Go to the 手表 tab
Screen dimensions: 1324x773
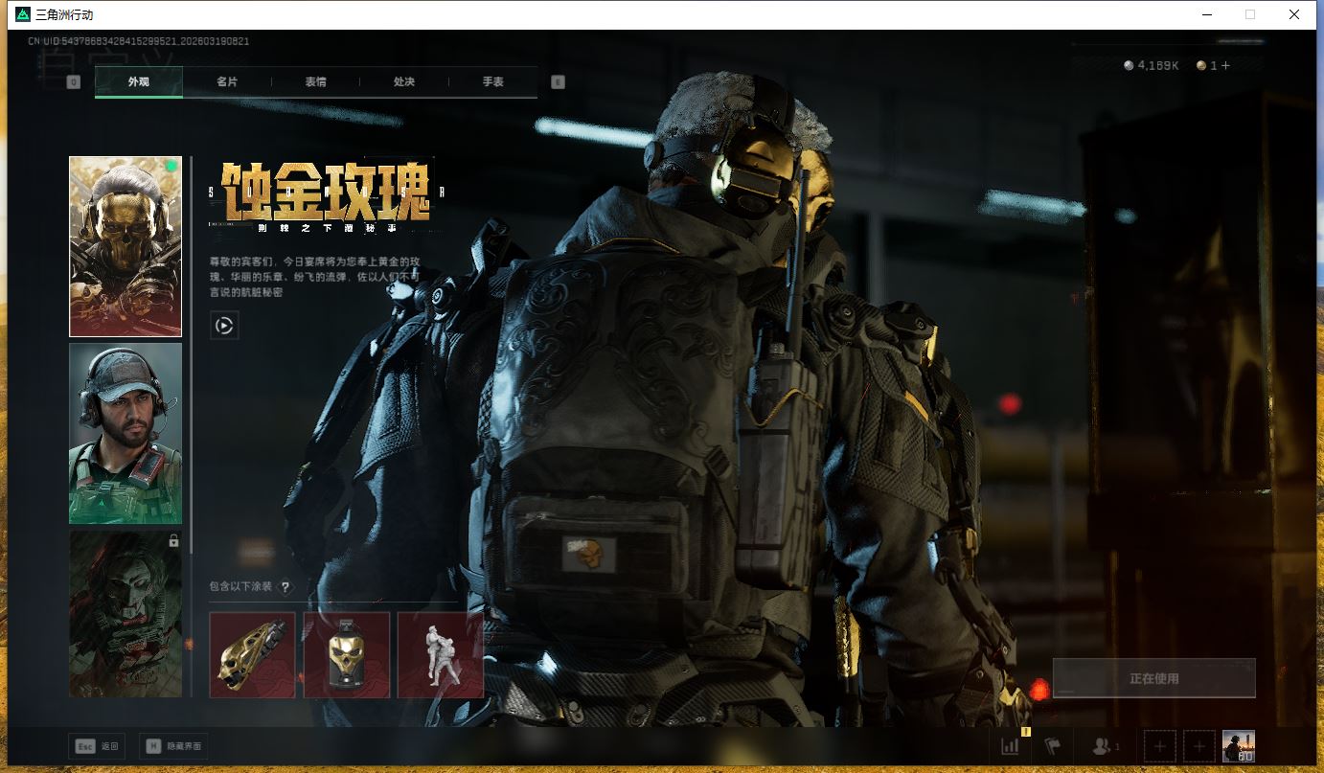[492, 82]
